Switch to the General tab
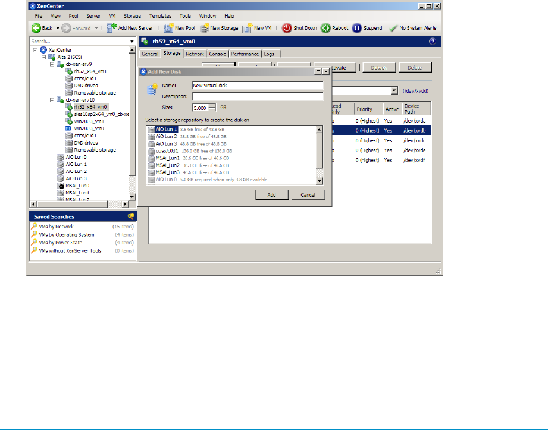 (x=150, y=54)
